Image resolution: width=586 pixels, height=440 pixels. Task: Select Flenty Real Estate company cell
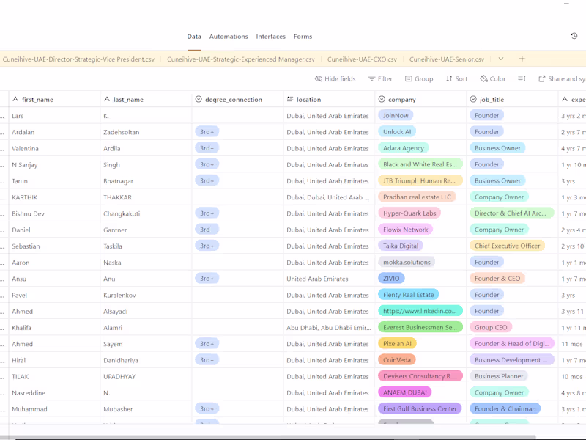420,295
